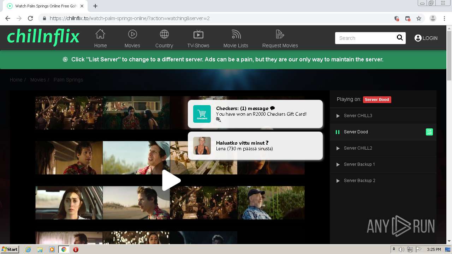Click the page scrollbar down arrow
The image size is (452, 254).
coord(449,241)
